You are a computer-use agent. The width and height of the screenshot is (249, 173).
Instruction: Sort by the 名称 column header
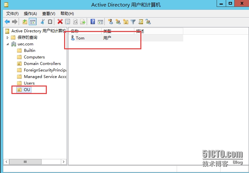click(x=85, y=31)
